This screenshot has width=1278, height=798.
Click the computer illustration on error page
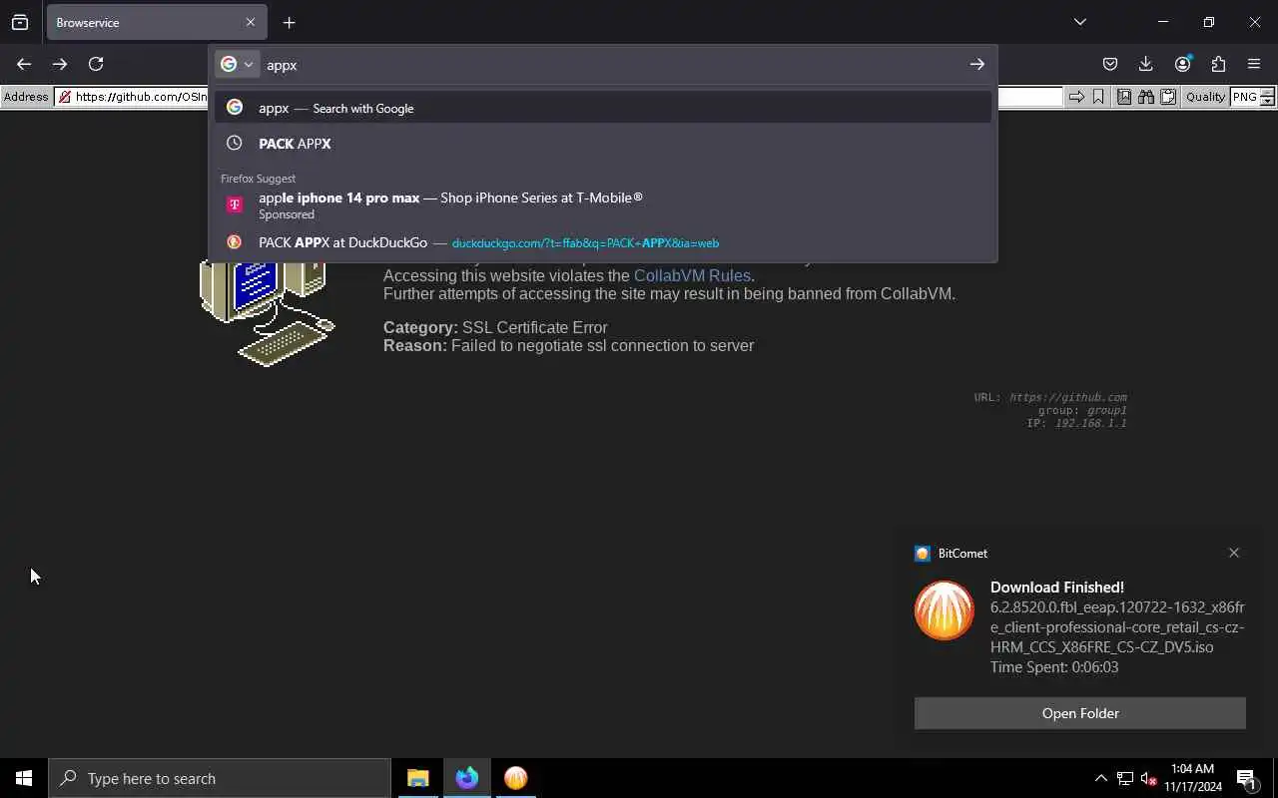[x=268, y=312]
